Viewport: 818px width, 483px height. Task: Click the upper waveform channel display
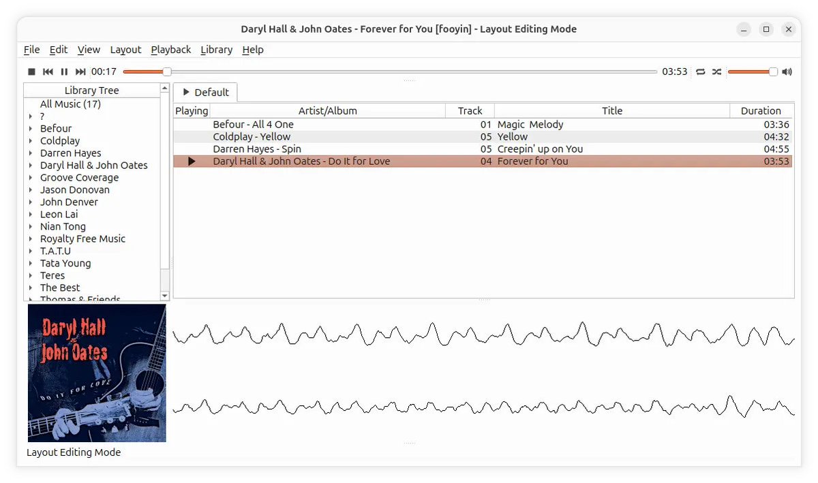click(x=483, y=334)
